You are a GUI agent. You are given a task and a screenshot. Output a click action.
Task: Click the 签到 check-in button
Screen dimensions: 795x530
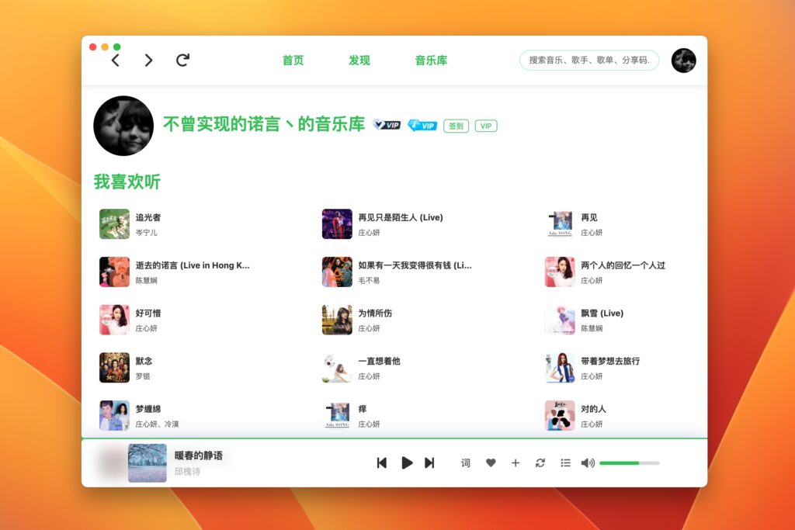[455, 125]
